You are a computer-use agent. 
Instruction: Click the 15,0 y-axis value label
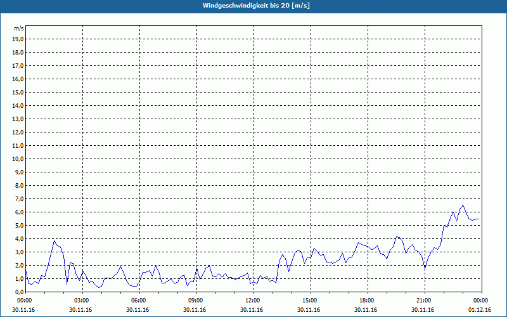point(18,93)
